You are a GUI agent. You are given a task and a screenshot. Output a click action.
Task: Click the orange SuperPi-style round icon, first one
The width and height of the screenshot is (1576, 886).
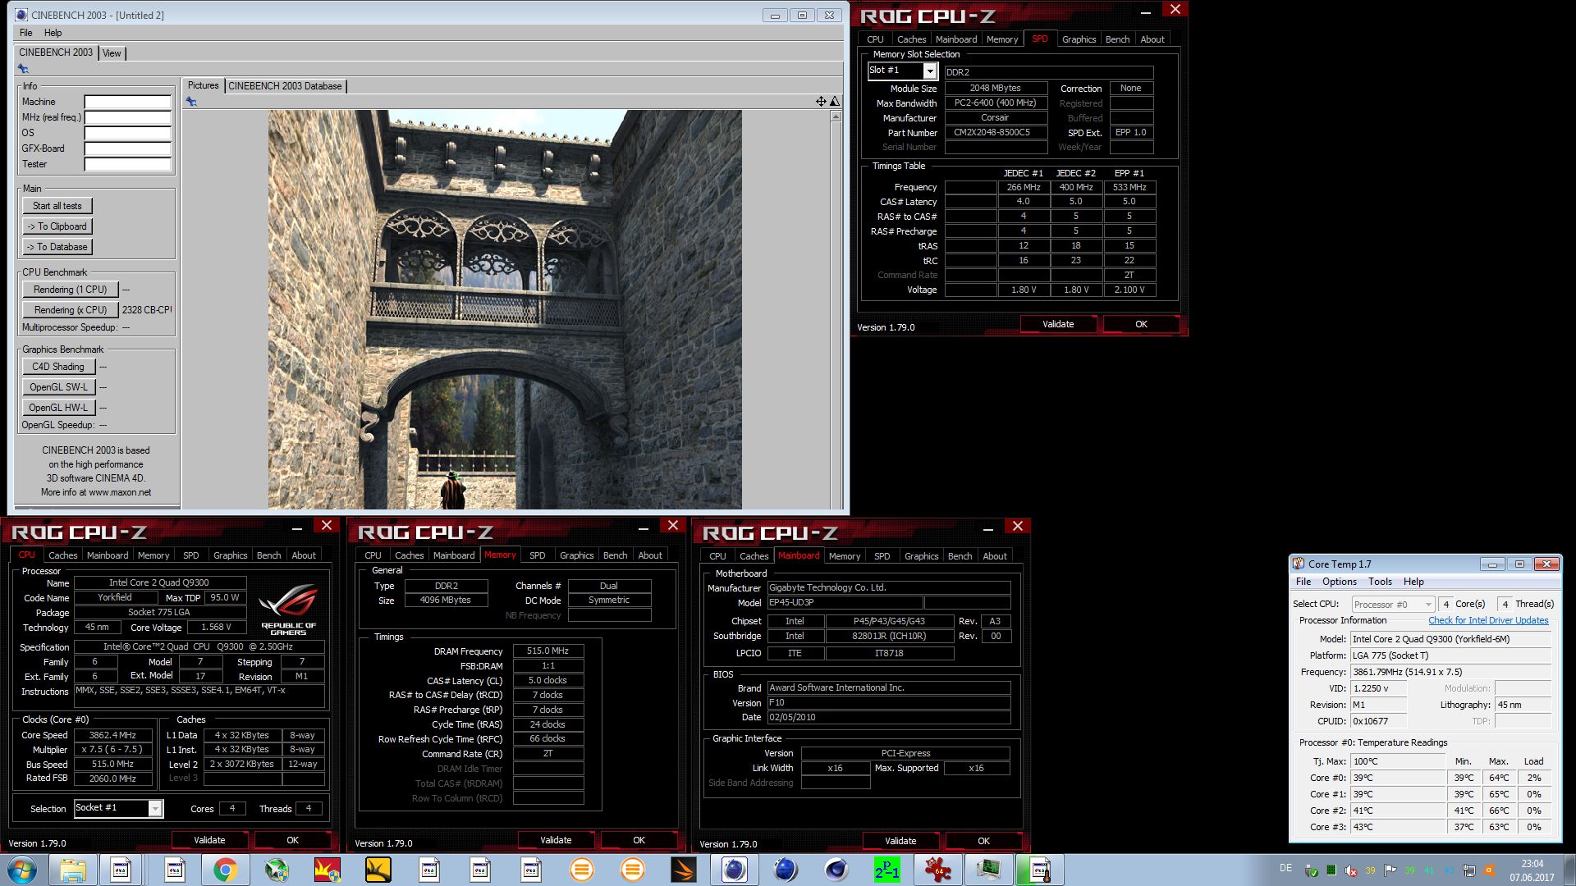point(581,870)
